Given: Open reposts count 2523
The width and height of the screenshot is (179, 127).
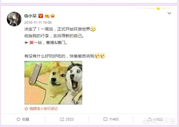Looking at the screenshot, I should coord(70,119).
